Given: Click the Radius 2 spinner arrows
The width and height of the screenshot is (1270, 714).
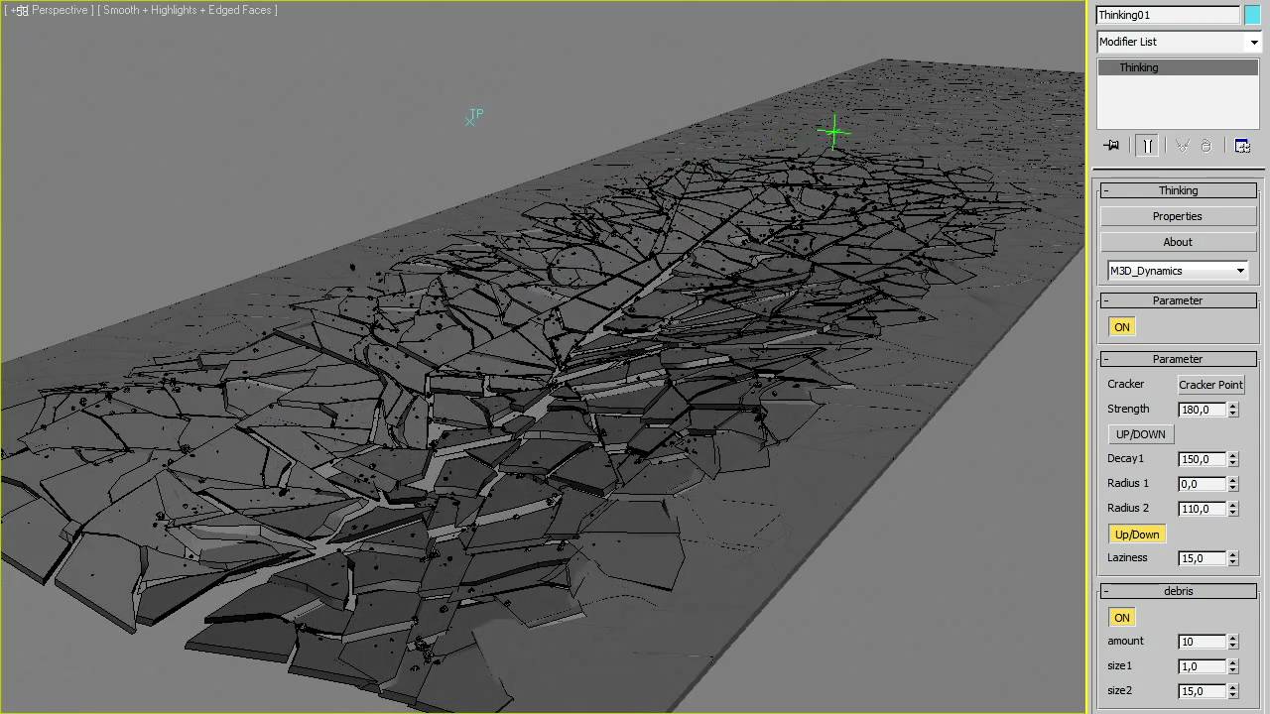Looking at the screenshot, I should tap(1233, 509).
